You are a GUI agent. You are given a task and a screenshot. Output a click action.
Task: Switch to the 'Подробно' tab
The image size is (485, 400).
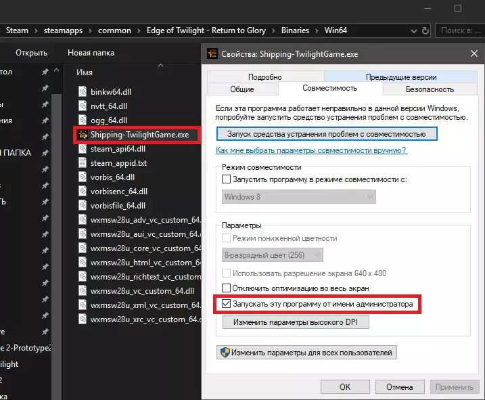point(265,77)
